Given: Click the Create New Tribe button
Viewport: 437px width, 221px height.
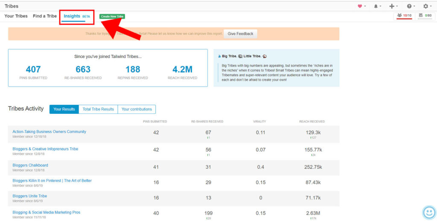Looking at the screenshot, I should tap(112, 17).
